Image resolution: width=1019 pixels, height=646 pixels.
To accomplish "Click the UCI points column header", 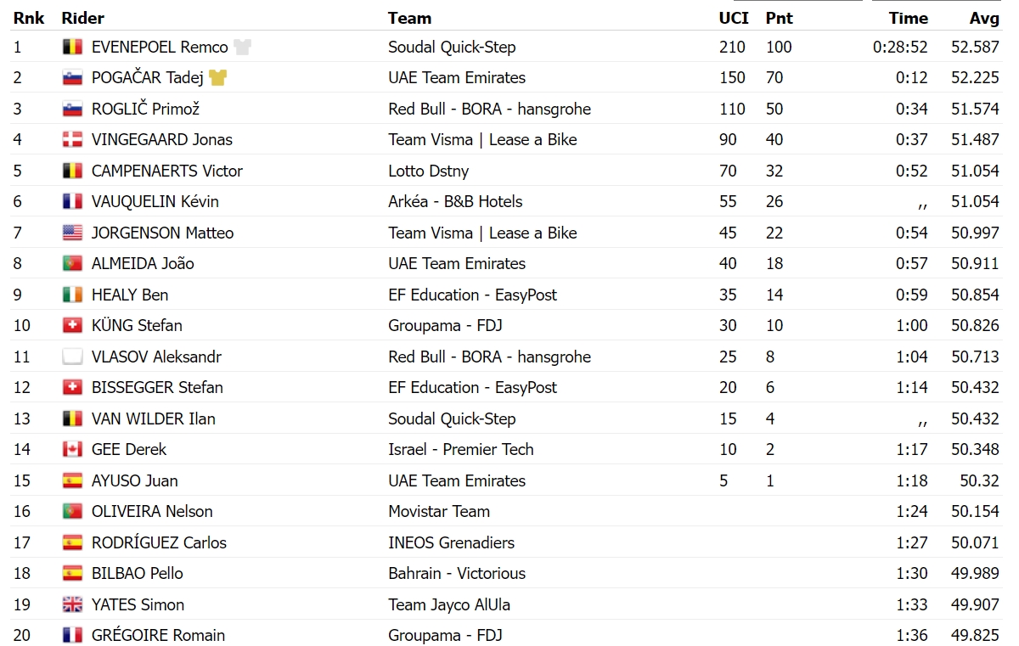I will click(x=734, y=18).
